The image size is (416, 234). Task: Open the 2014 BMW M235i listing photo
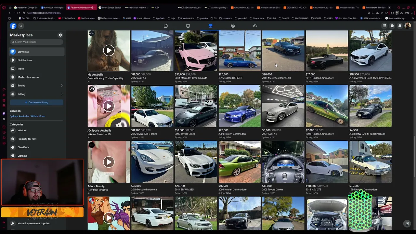196,162
